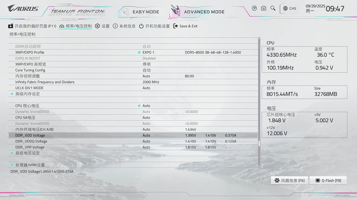Click the globe language icon
Image resolution: width=357 pixels, height=200 pixels.
(x=285, y=8)
